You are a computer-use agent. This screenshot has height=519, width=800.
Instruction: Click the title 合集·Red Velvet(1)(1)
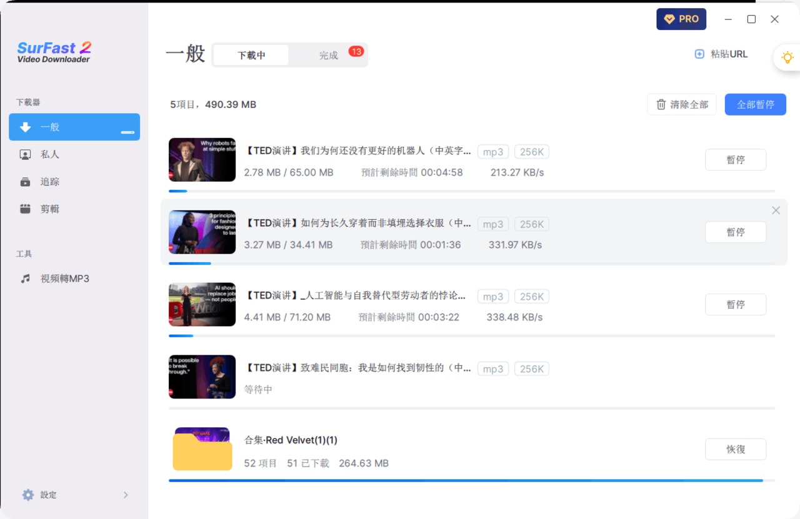291,440
